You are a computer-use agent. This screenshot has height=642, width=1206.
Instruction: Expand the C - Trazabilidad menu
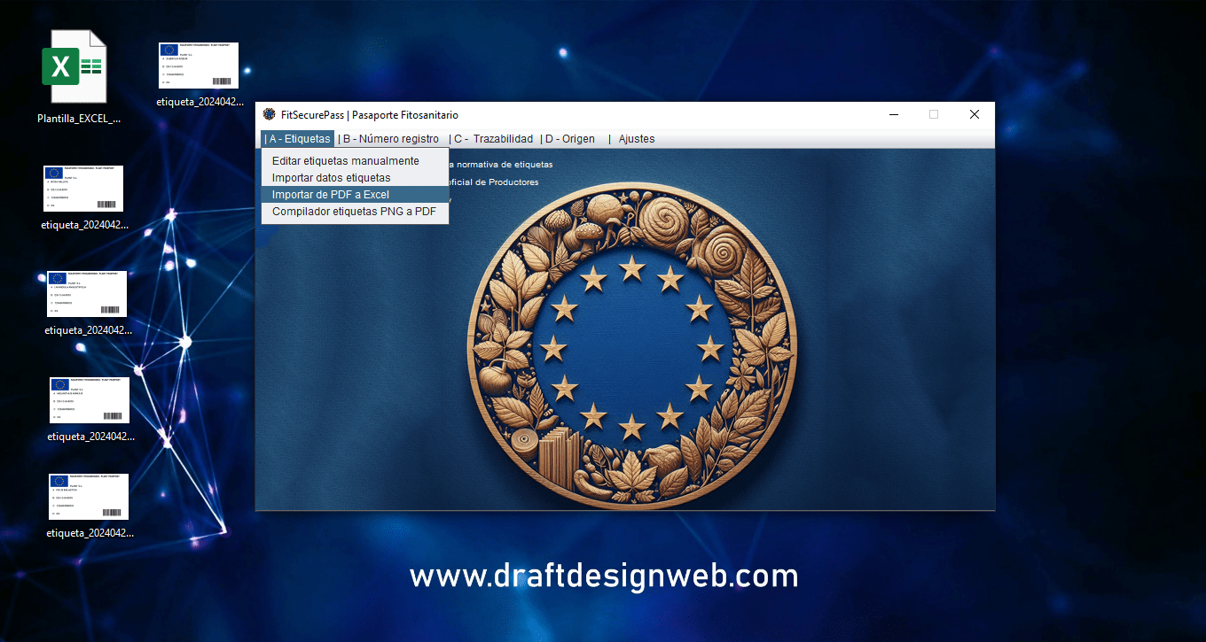click(492, 139)
